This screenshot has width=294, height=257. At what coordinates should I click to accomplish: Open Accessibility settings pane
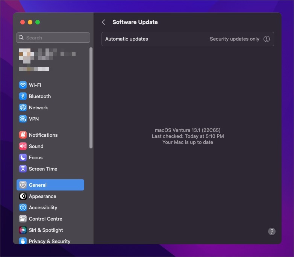click(43, 207)
